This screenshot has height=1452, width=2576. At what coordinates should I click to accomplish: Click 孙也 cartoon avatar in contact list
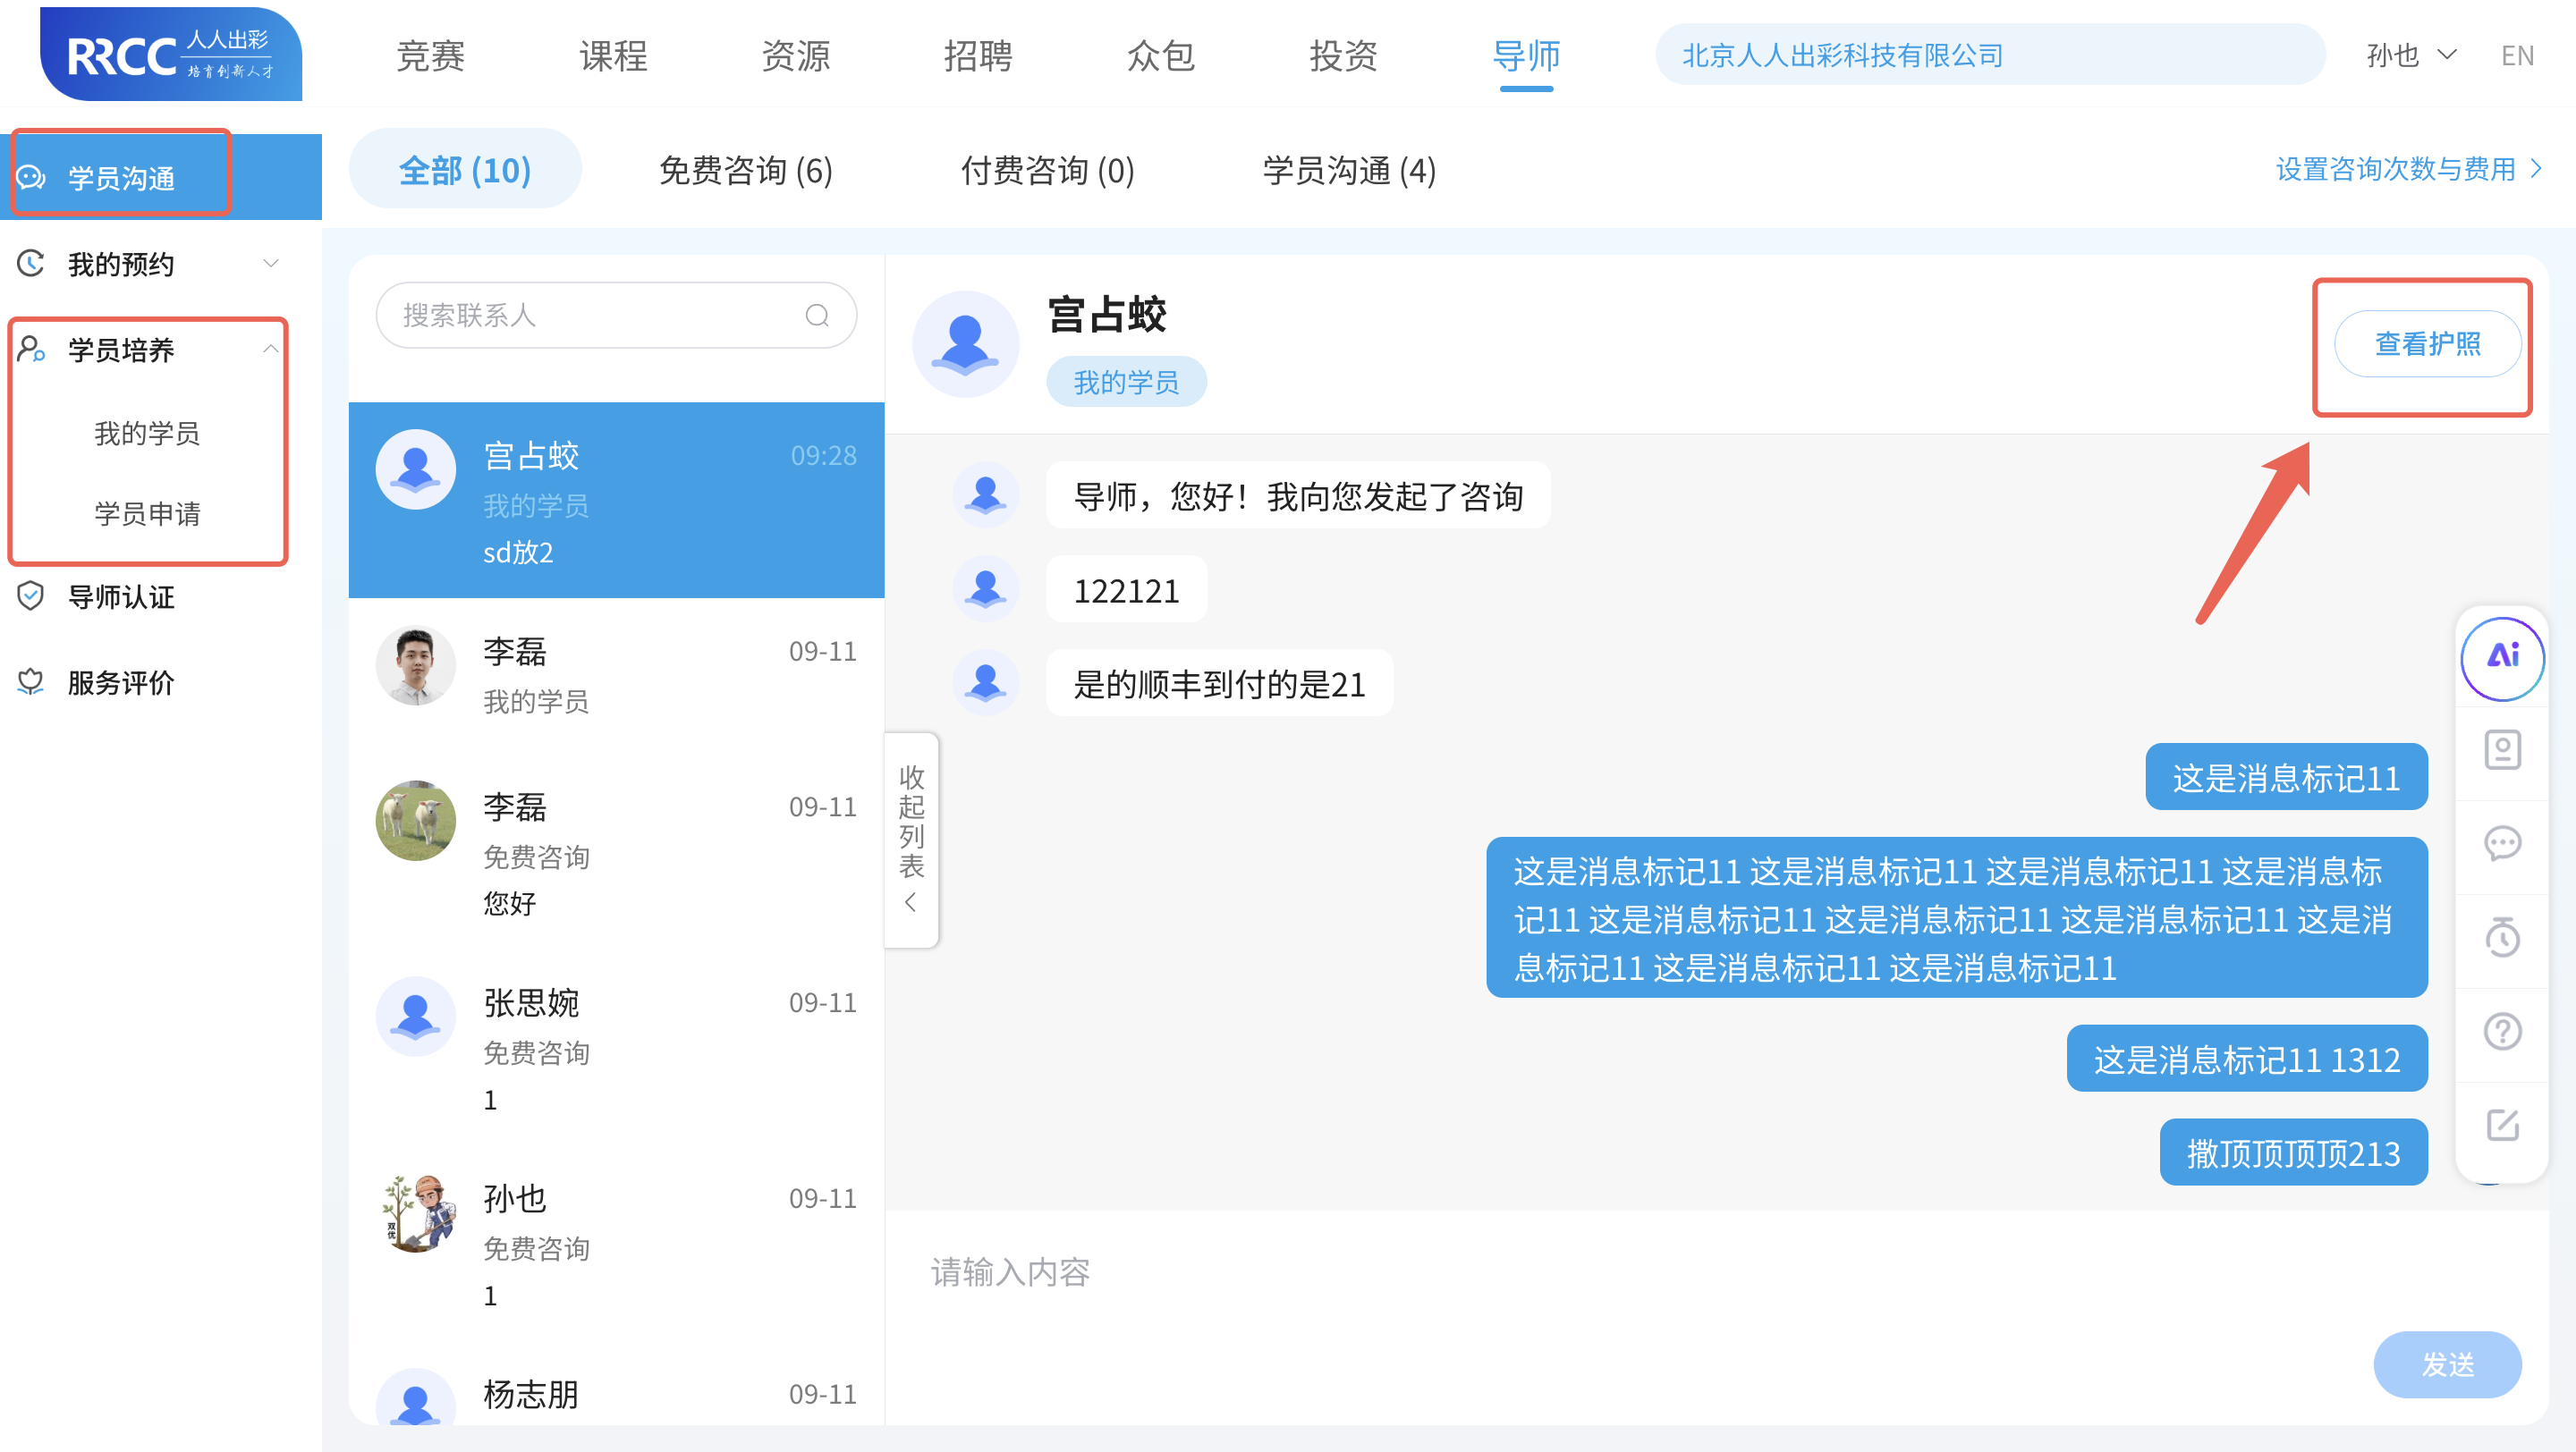(415, 1213)
